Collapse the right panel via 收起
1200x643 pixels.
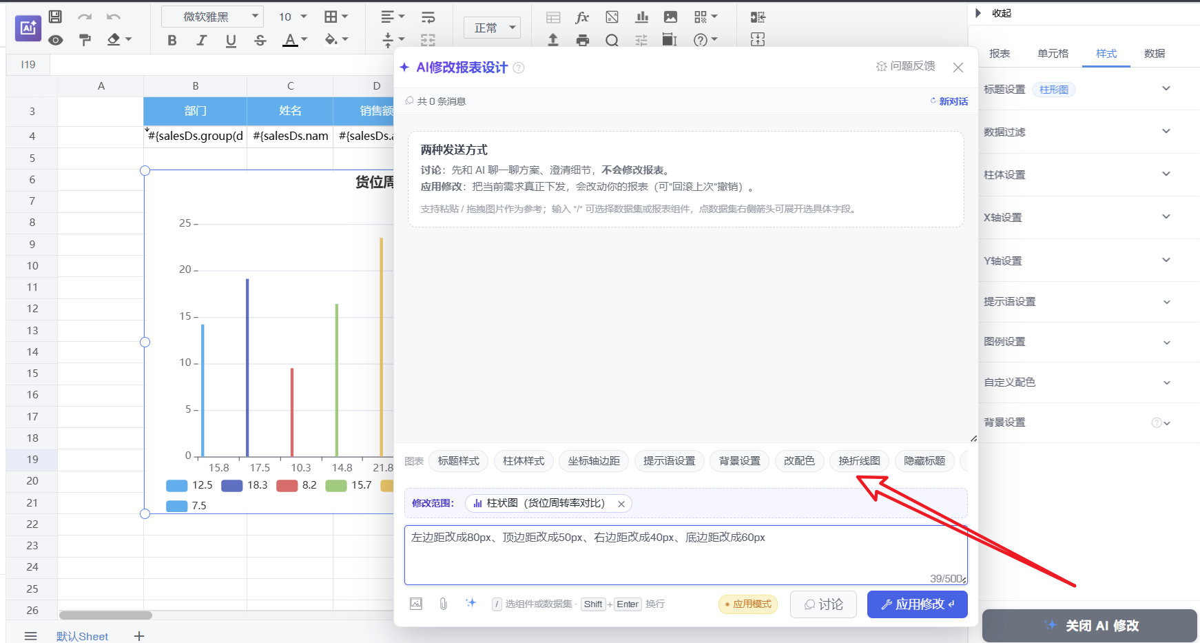pos(993,13)
